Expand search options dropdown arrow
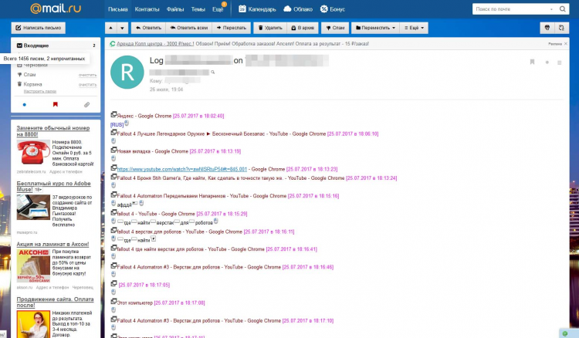Screen dimensions: 579x338 552,9
